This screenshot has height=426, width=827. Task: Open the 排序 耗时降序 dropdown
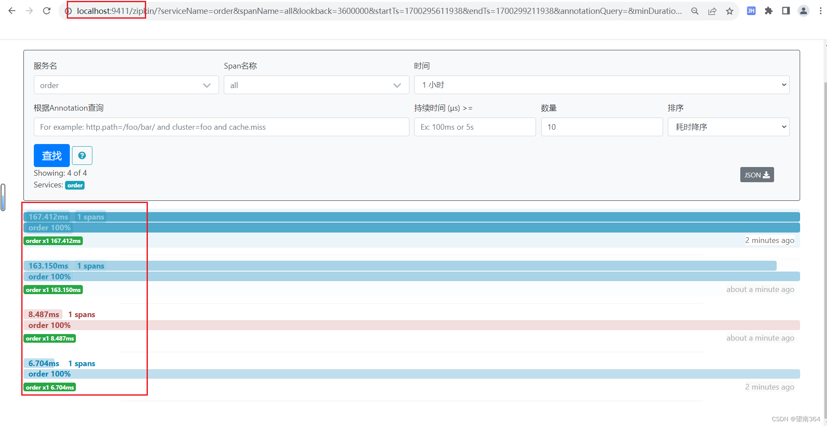click(729, 127)
